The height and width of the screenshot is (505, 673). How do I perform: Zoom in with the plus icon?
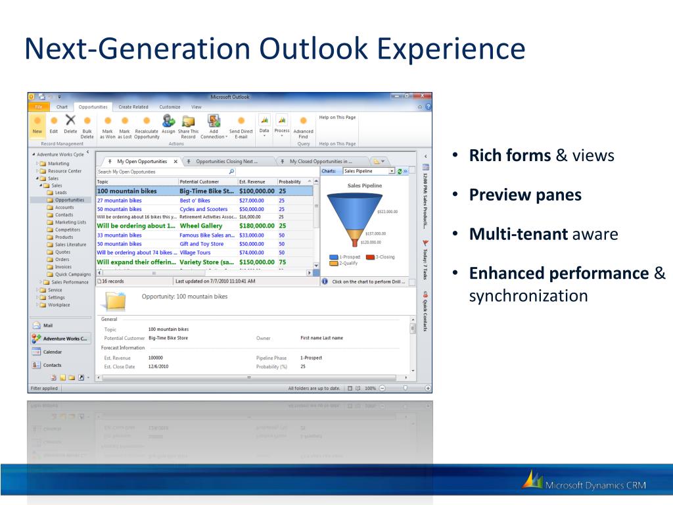(428, 388)
